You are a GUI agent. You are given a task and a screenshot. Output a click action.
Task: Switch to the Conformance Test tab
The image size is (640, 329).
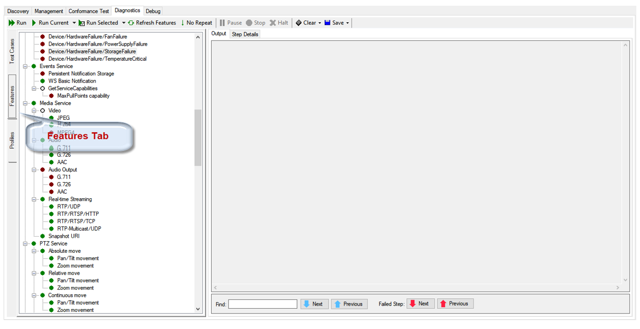[88, 11]
